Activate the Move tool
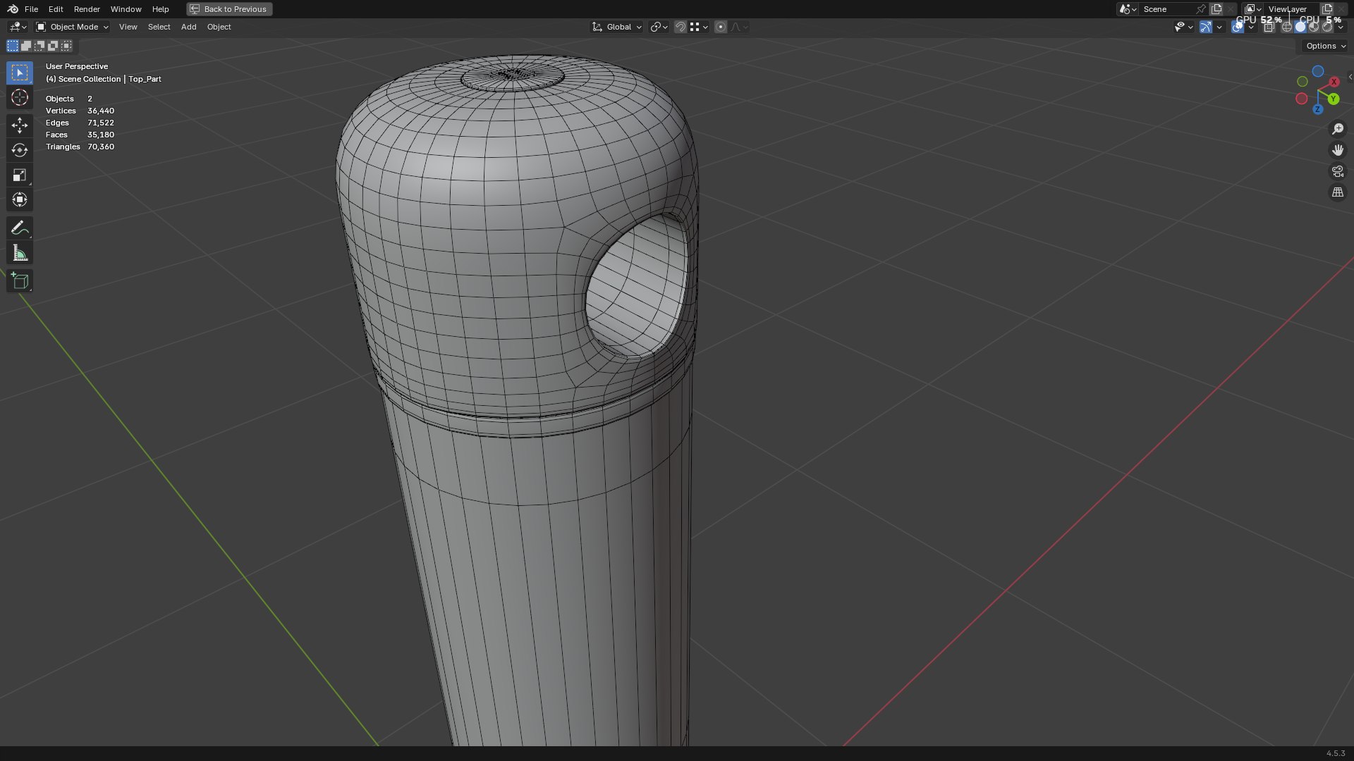 (x=20, y=125)
